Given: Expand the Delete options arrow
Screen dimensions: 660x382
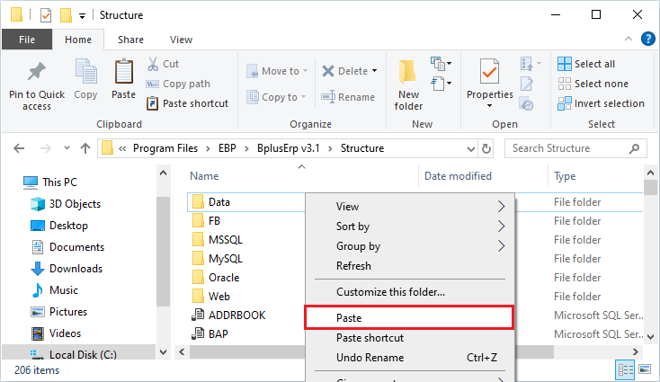Looking at the screenshot, I should pos(375,71).
